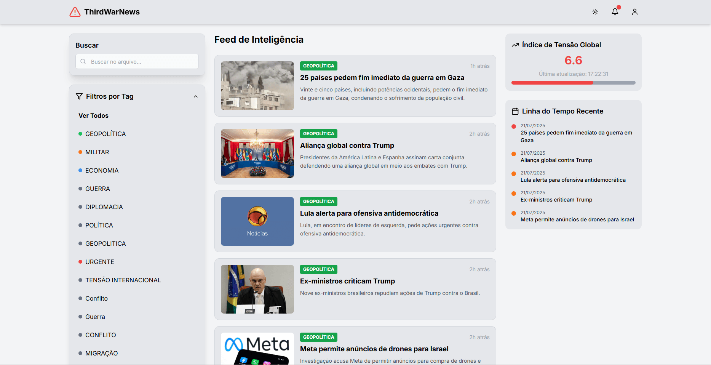Filter by lowercase Conflito tag
711x365 pixels.
96,298
